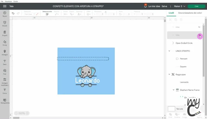Open the Visualizza menu

(8, 1)
